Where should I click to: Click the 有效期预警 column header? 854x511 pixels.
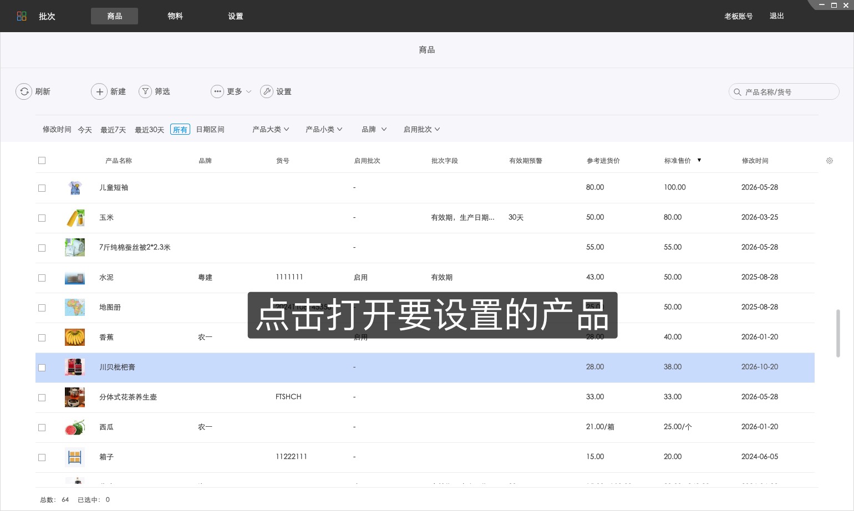(526, 161)
